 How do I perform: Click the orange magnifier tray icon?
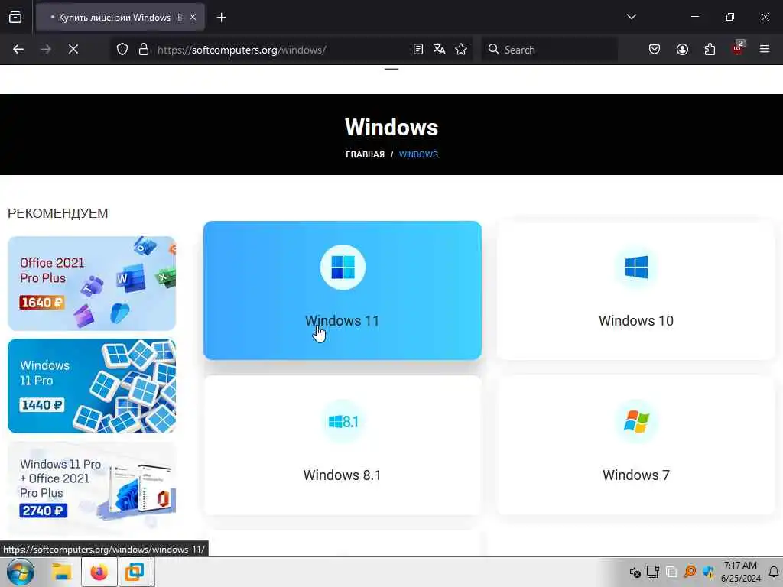coord(690,572)
